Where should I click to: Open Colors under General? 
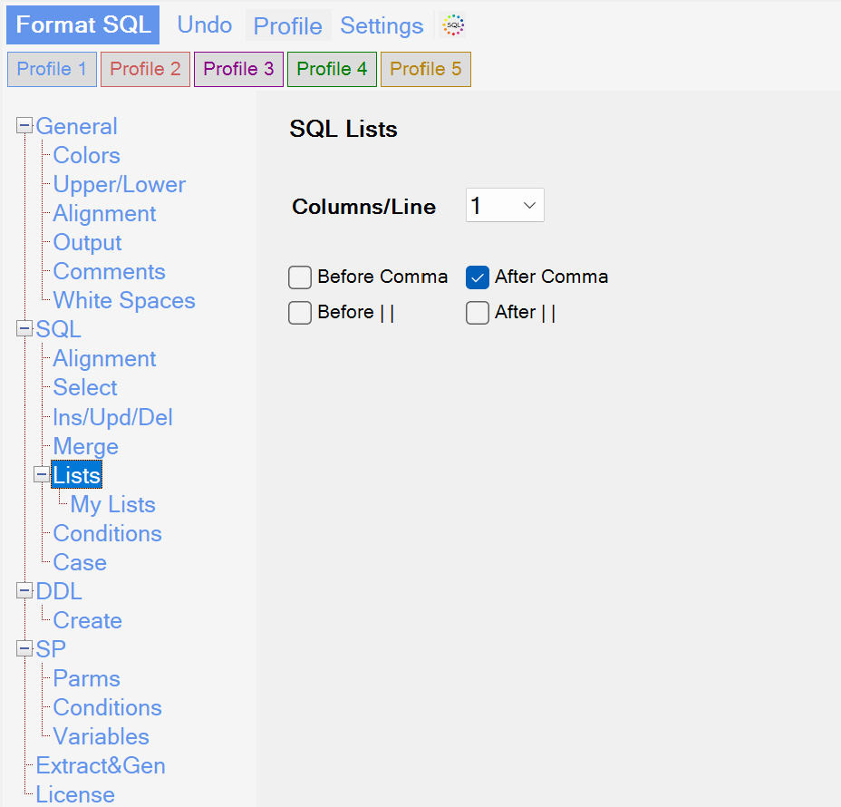pyautogui.click(x=86, y=156)
